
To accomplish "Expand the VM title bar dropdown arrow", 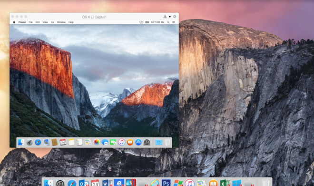I will point(170,17).
